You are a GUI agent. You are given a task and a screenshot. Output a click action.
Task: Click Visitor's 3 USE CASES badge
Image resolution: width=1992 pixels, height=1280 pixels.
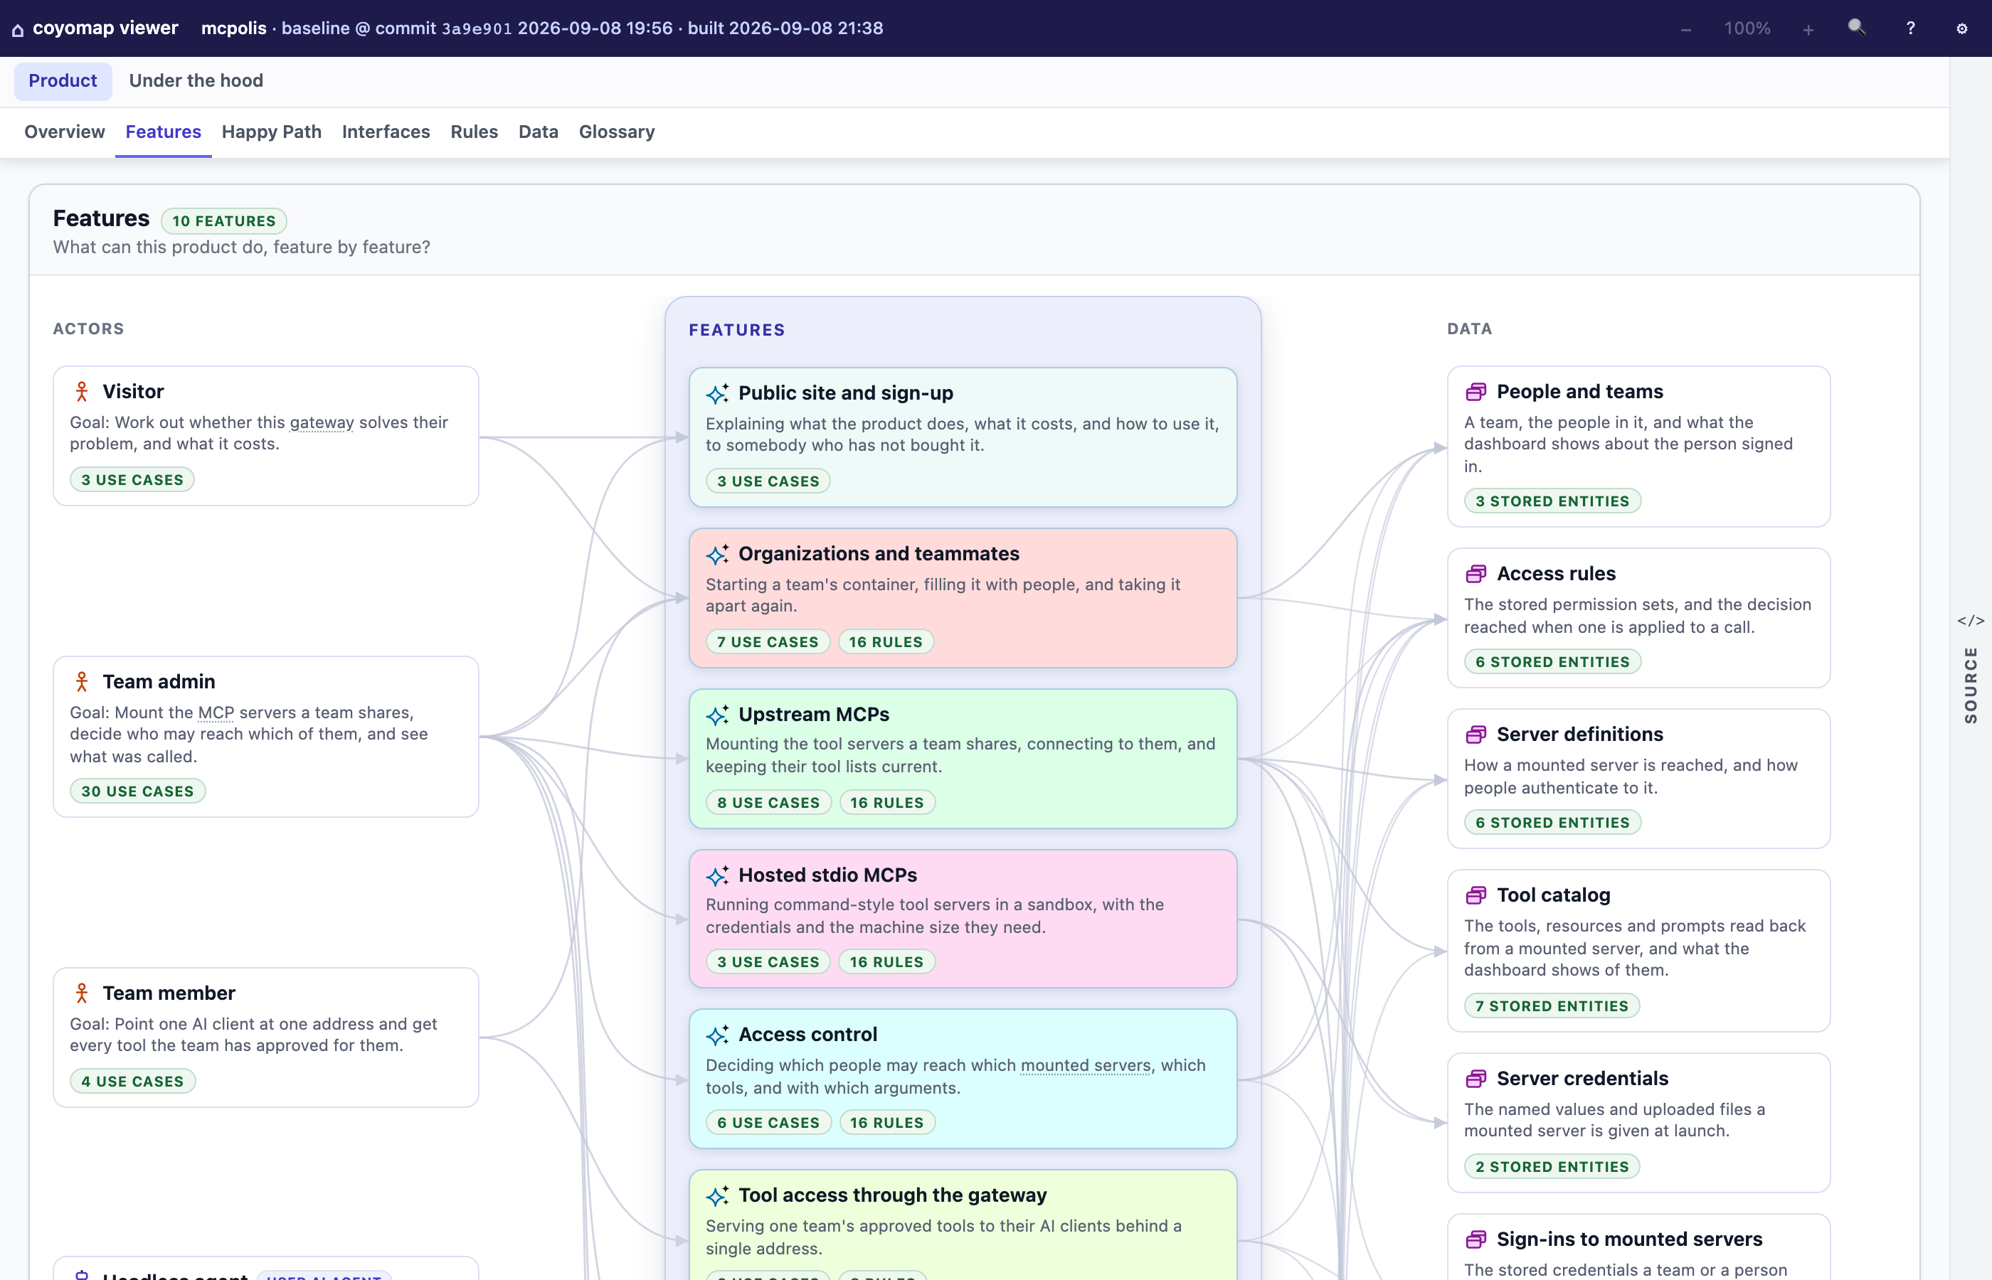(132, 479)
